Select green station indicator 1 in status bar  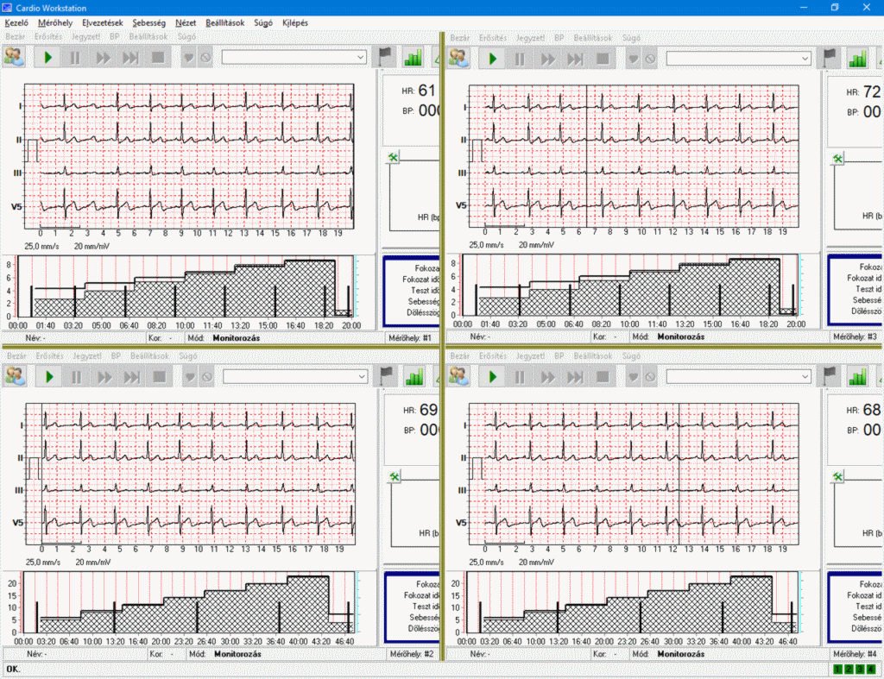pos(837,669)
